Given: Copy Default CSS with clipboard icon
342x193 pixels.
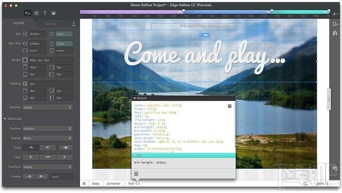Looking at the screenshot, I should 230,106.
